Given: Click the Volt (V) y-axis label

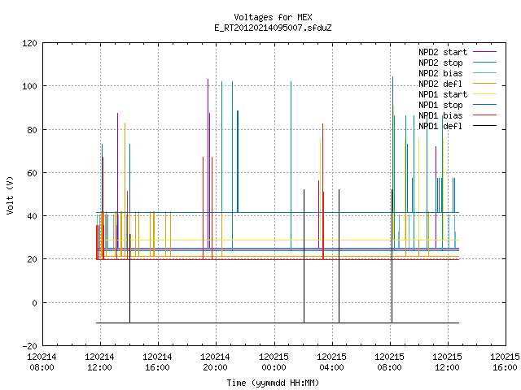Looking at the screenshot, I should (x=10, y=196).
